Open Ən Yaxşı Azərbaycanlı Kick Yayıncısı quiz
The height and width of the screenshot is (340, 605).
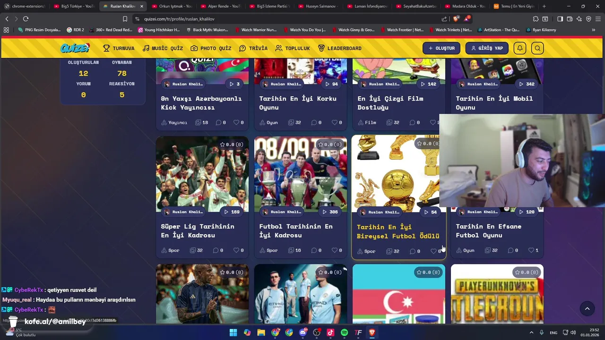pos(201,103)
